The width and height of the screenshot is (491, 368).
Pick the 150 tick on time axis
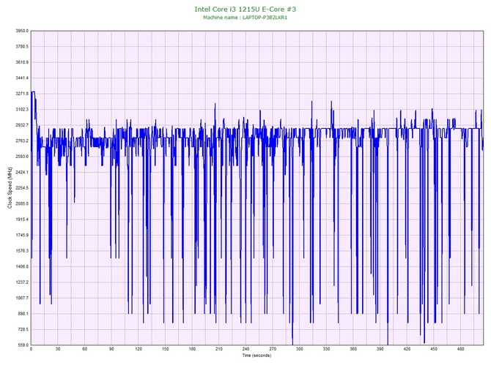[x=166, y=349]
